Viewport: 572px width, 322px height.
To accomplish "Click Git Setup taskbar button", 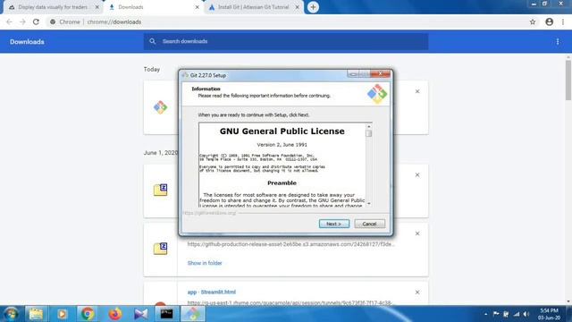I will point(193,314).
